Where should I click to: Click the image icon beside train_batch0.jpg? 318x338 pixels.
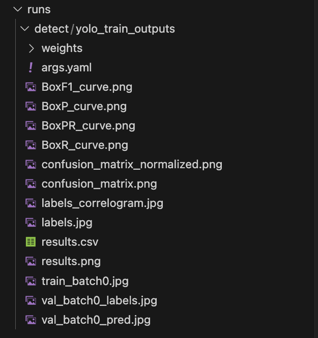(31, 281)
